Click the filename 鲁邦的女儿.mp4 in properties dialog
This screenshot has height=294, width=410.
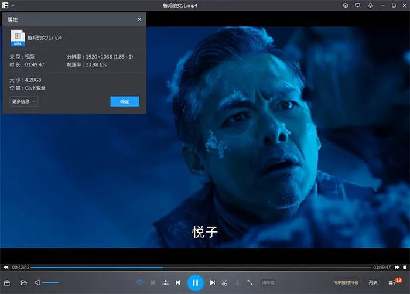click(x=45, y=37)
